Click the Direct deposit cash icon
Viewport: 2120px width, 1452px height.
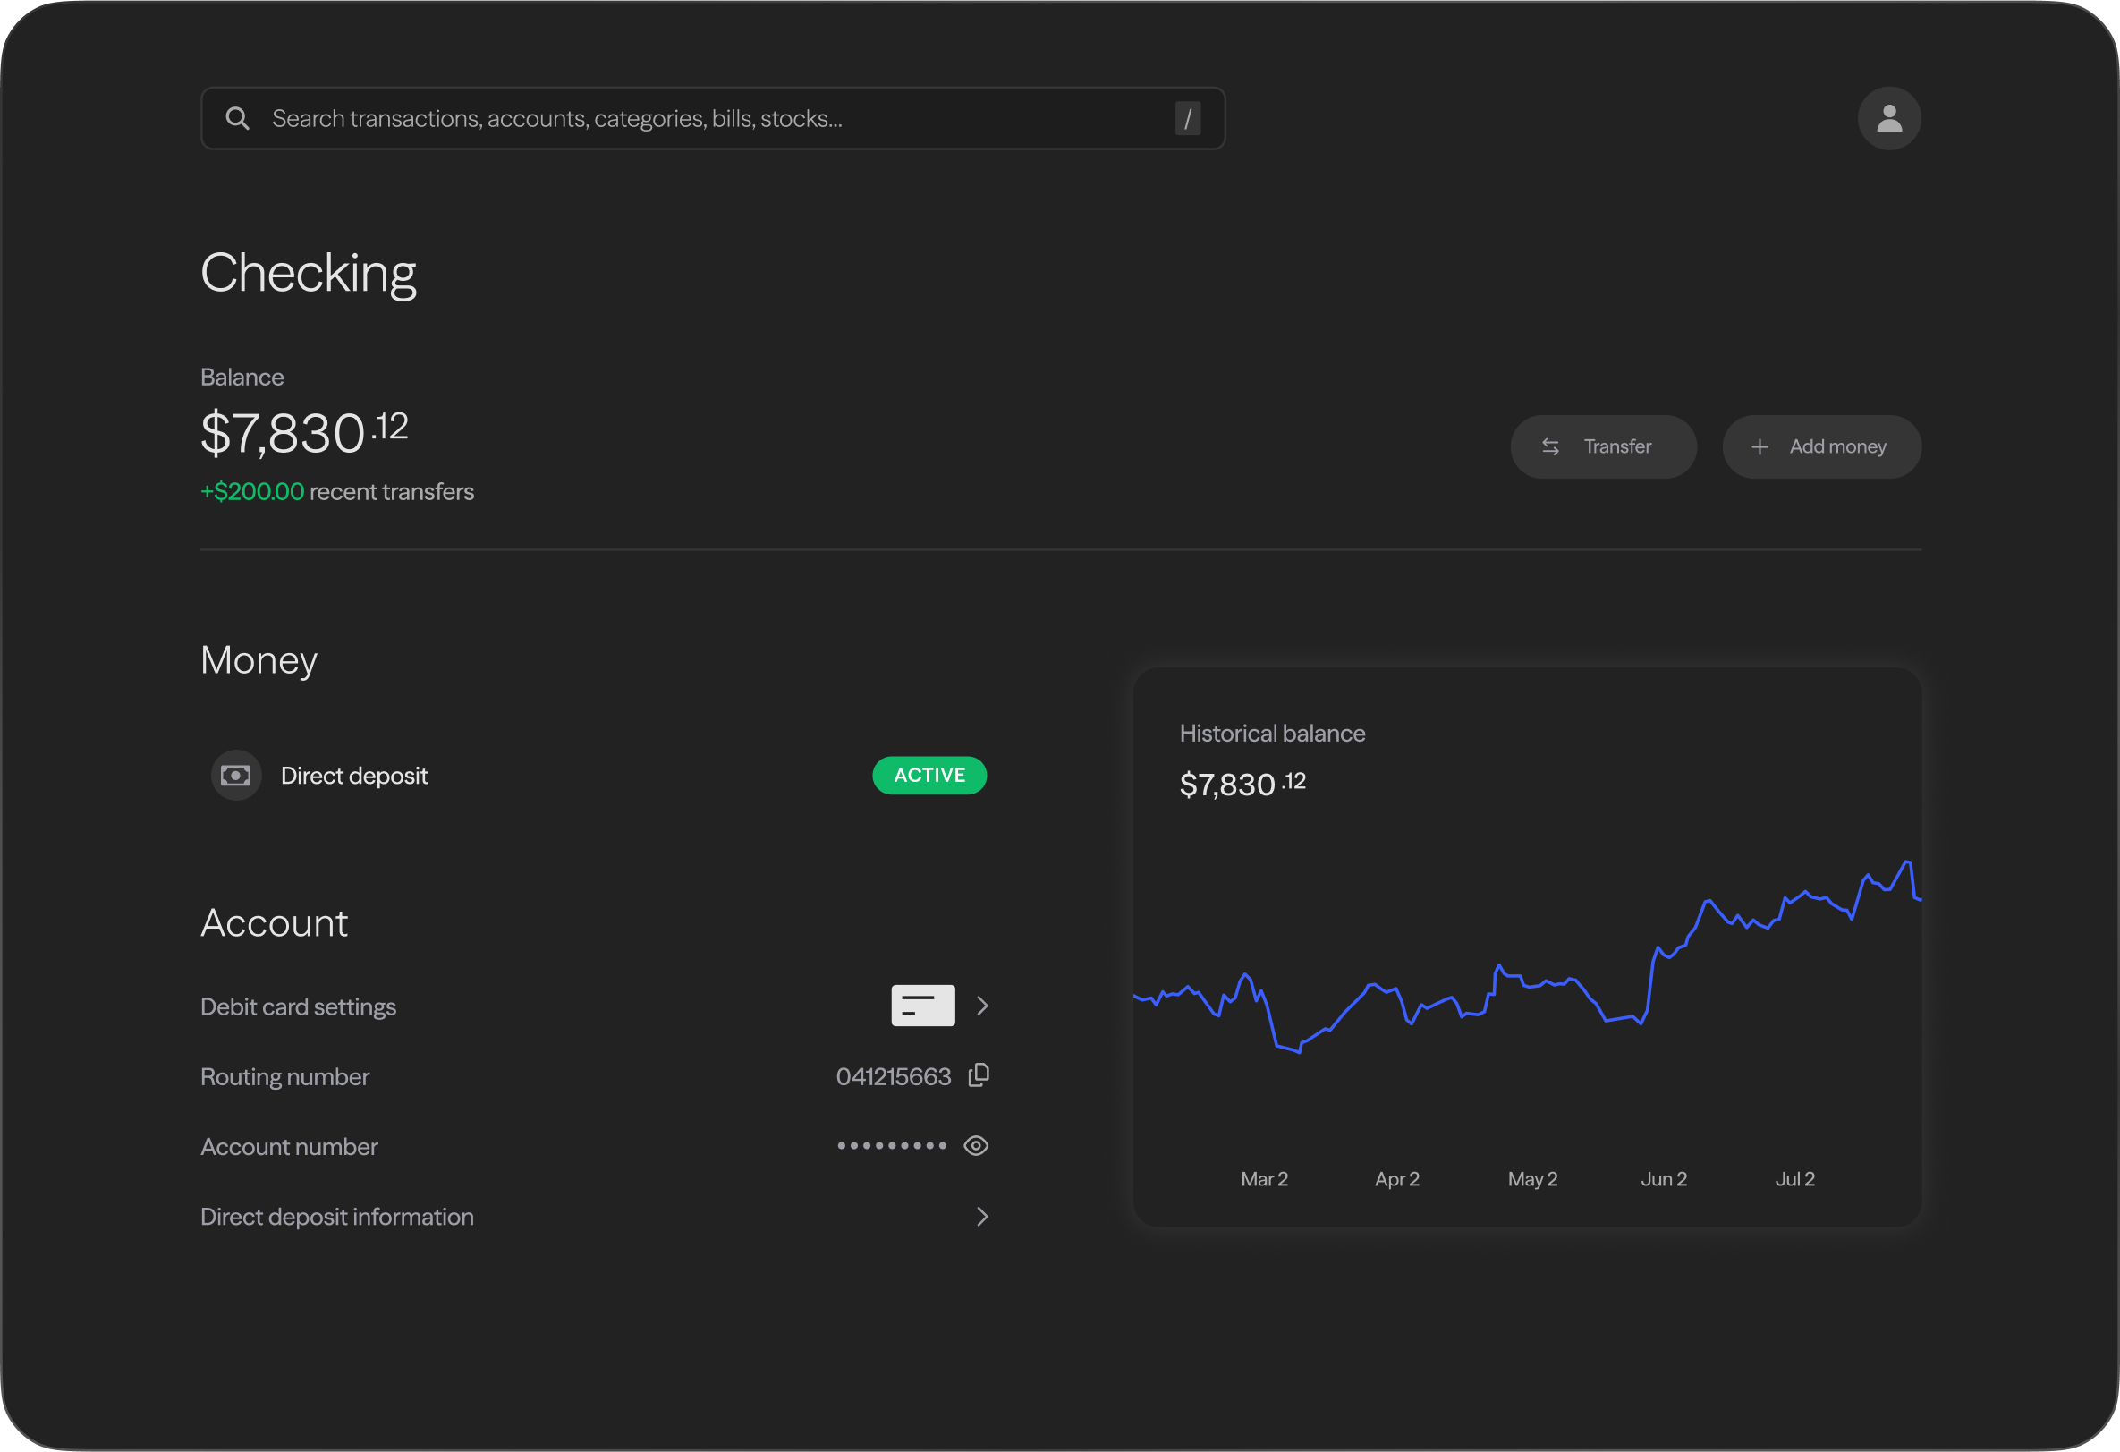236,776
